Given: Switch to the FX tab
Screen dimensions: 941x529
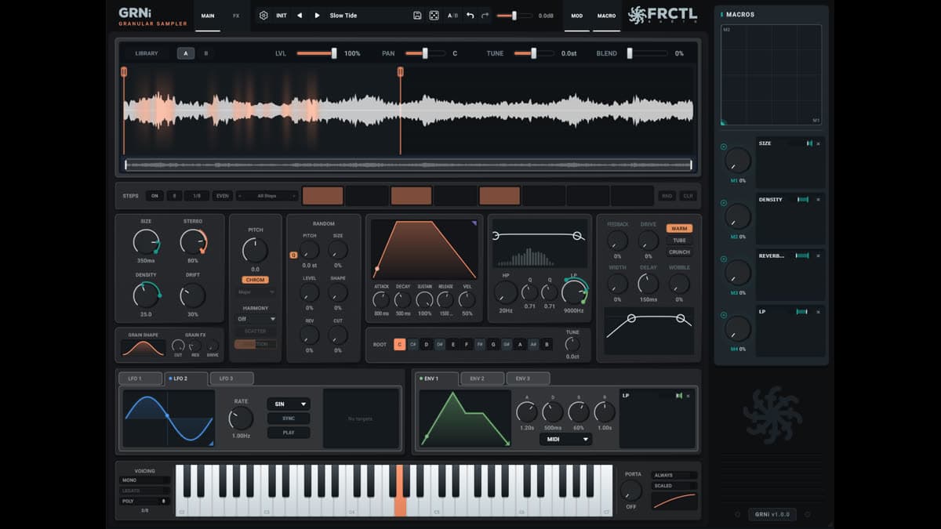Looking at the screenshot, I should 236,16.
